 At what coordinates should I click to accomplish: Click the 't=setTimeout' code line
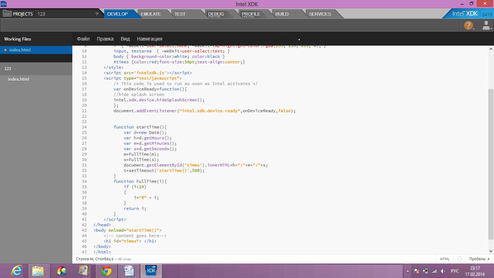164,170
